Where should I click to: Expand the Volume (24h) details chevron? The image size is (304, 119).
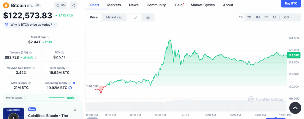point(36,57)
